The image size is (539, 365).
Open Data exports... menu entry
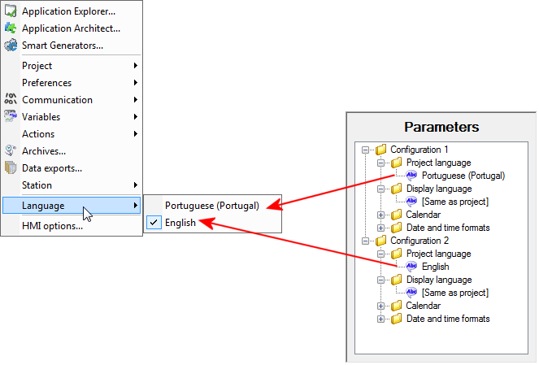coord(72,168)
